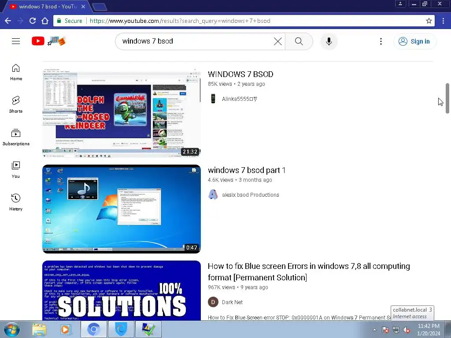
Task: Open Subscriptions in the sidebar
Action: pyautogui.click(x=16, y=137)
